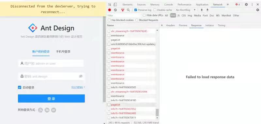Open the Console tab
Screen dimensions: 261x124
pyautogui.click(x=168, y=5)
